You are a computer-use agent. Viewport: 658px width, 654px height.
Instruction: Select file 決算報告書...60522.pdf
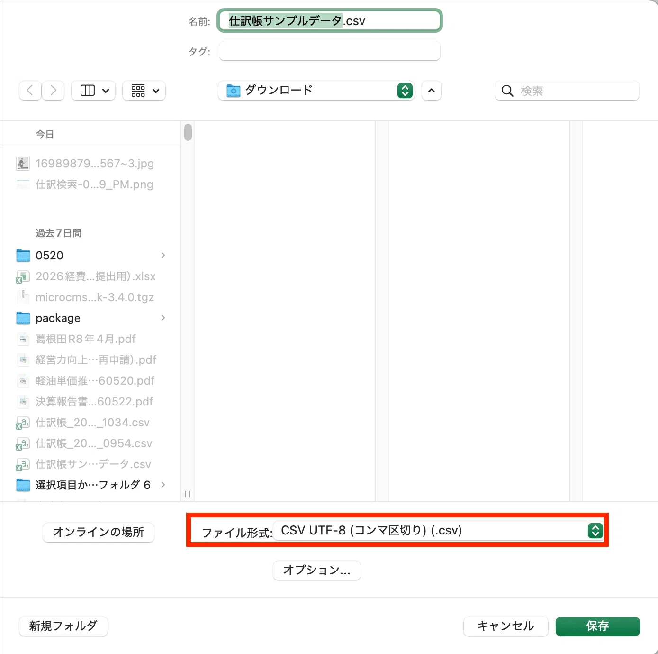pos(90,402)
